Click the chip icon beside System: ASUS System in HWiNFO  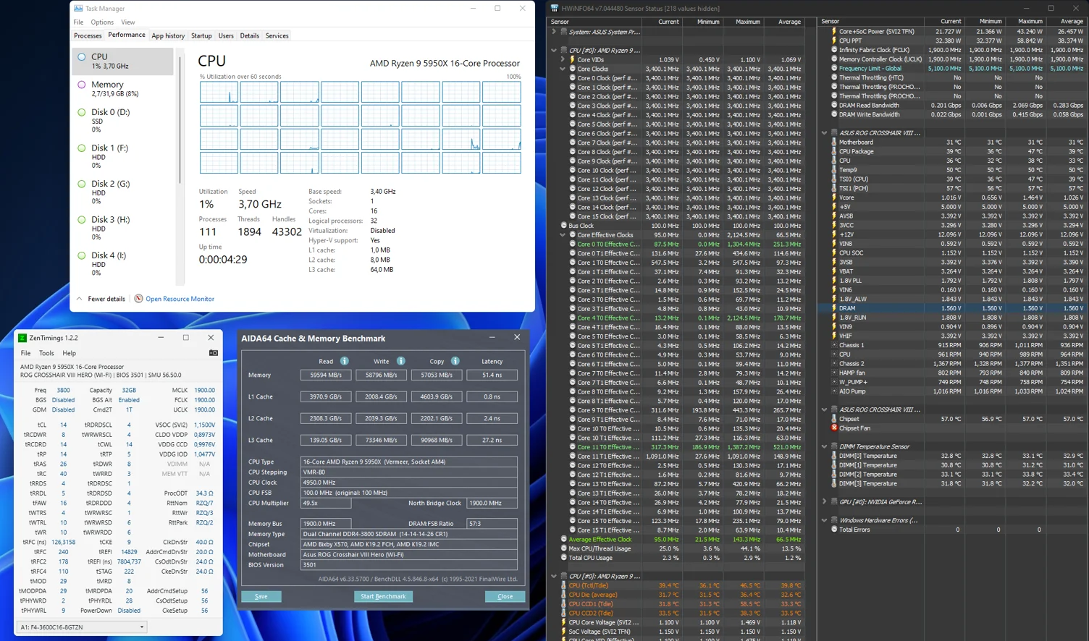(563, 32)
